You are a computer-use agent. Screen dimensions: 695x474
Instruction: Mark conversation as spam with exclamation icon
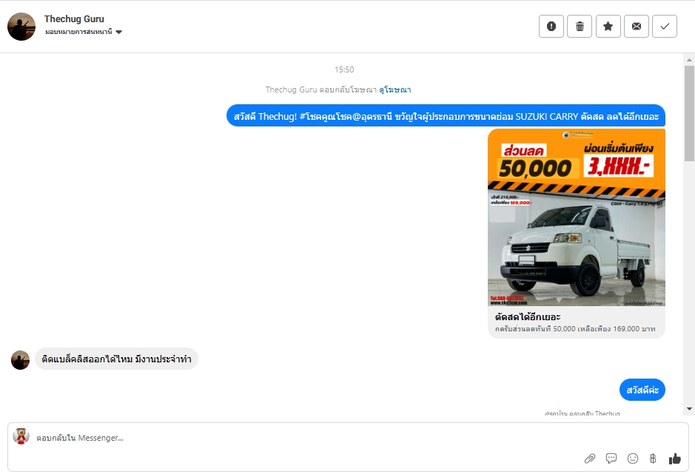pos(551,26)
